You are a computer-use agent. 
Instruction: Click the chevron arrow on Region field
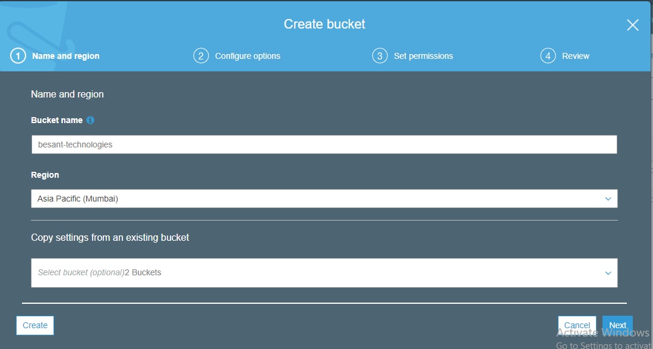[608, 199]
